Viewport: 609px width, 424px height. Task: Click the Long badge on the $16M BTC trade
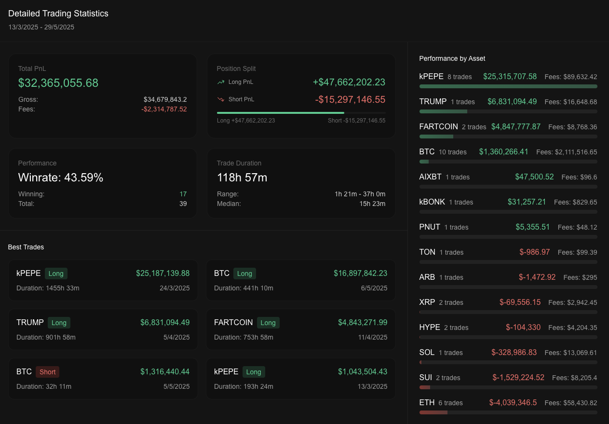coord(244,274)
